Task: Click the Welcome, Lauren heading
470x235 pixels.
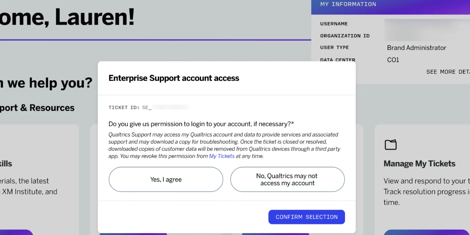Action: point(68,17)
